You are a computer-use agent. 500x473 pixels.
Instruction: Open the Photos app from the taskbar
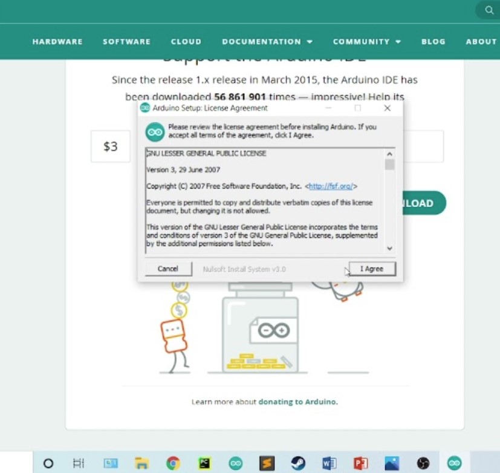[x=392, y=463]
